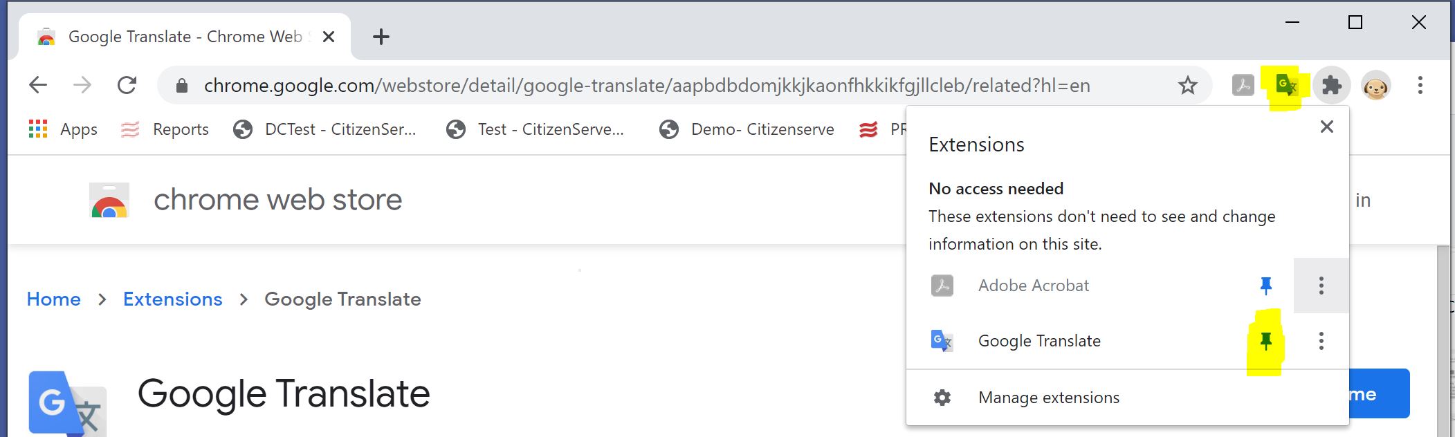
Task: Open the profile avatar menu
Action: point(1375,86)
